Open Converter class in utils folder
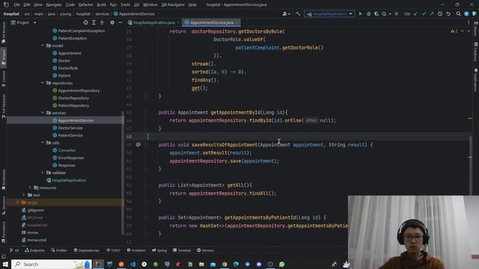 [67, 150]
